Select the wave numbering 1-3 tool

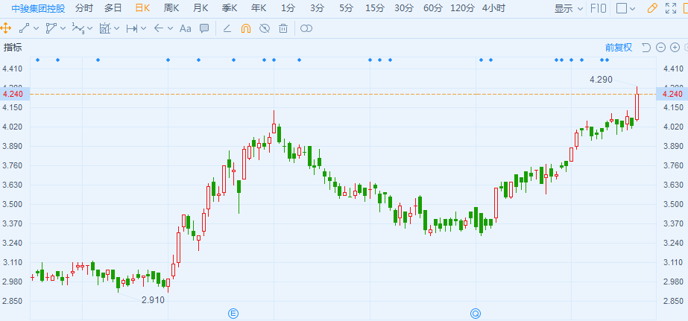coord(78,28)
